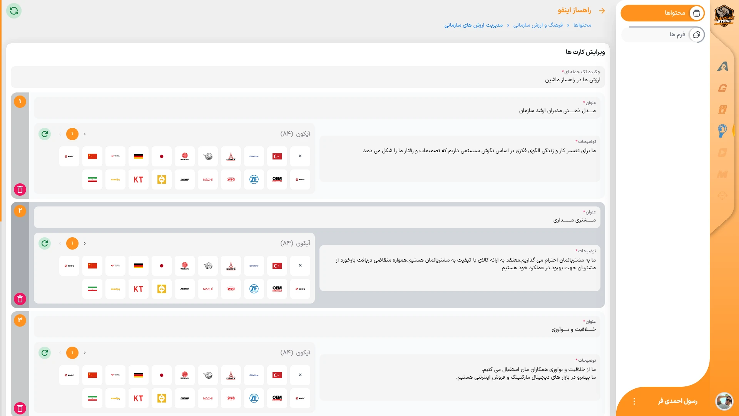This screenshot has height=416, width=739.
Task: Open user menu with three dots
Action: click(634, 401)
